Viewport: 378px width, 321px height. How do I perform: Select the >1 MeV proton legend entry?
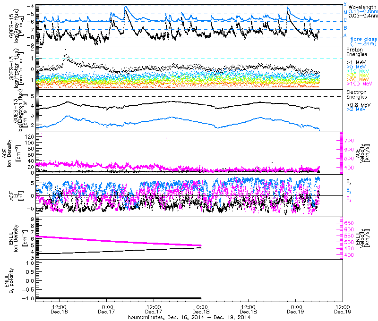coord(356,63)
